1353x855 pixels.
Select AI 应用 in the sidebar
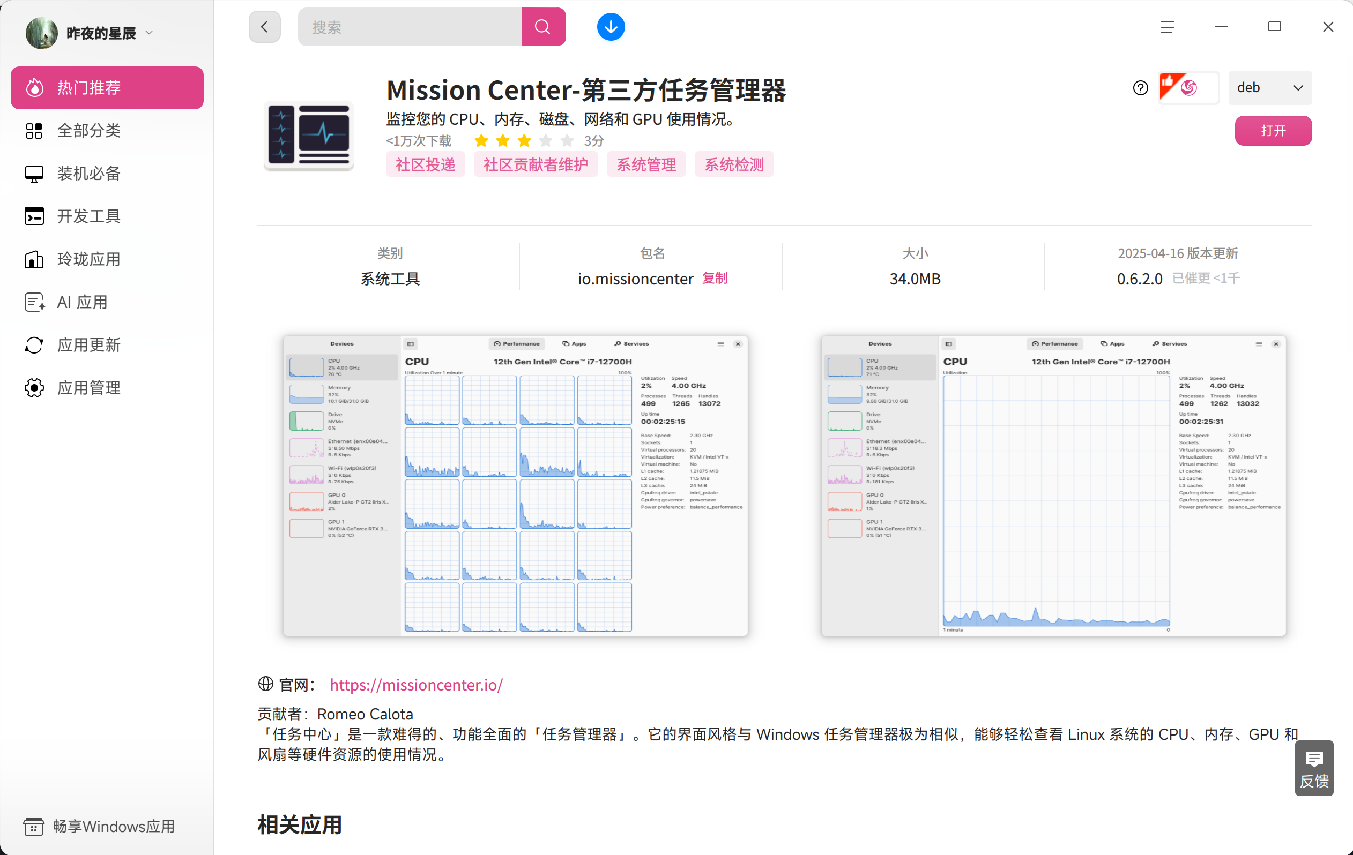coord(107,302)
